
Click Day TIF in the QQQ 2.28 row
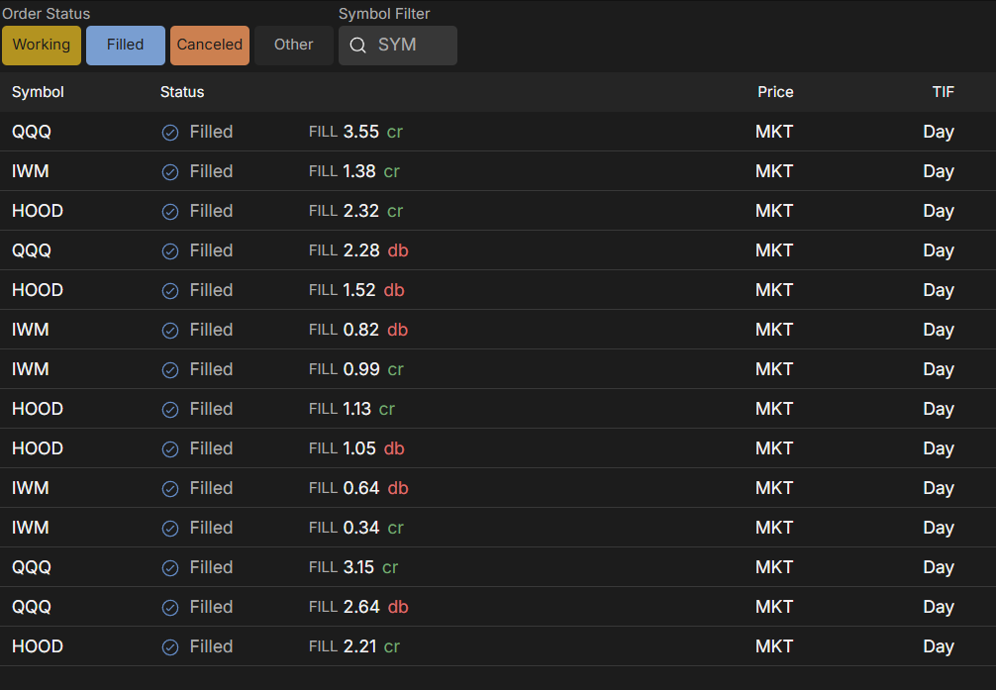click(939, 251)
